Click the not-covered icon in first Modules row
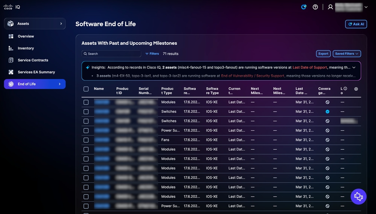 [x=327, y=102]
